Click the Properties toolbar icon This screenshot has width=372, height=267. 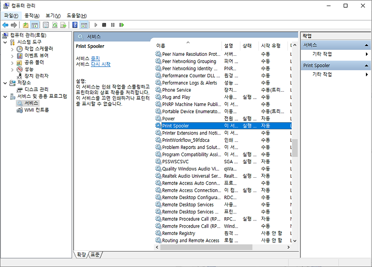coord(46,25)
